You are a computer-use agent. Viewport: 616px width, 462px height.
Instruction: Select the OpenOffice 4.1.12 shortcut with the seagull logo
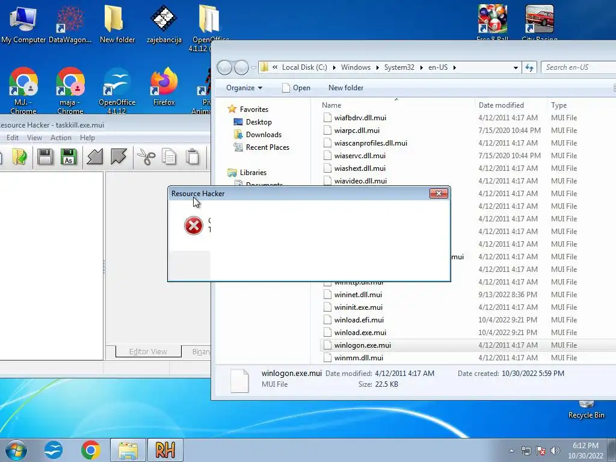tap(117, 90)
